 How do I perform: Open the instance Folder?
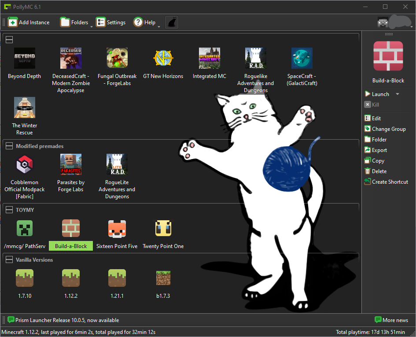click(x=376, y=139)
